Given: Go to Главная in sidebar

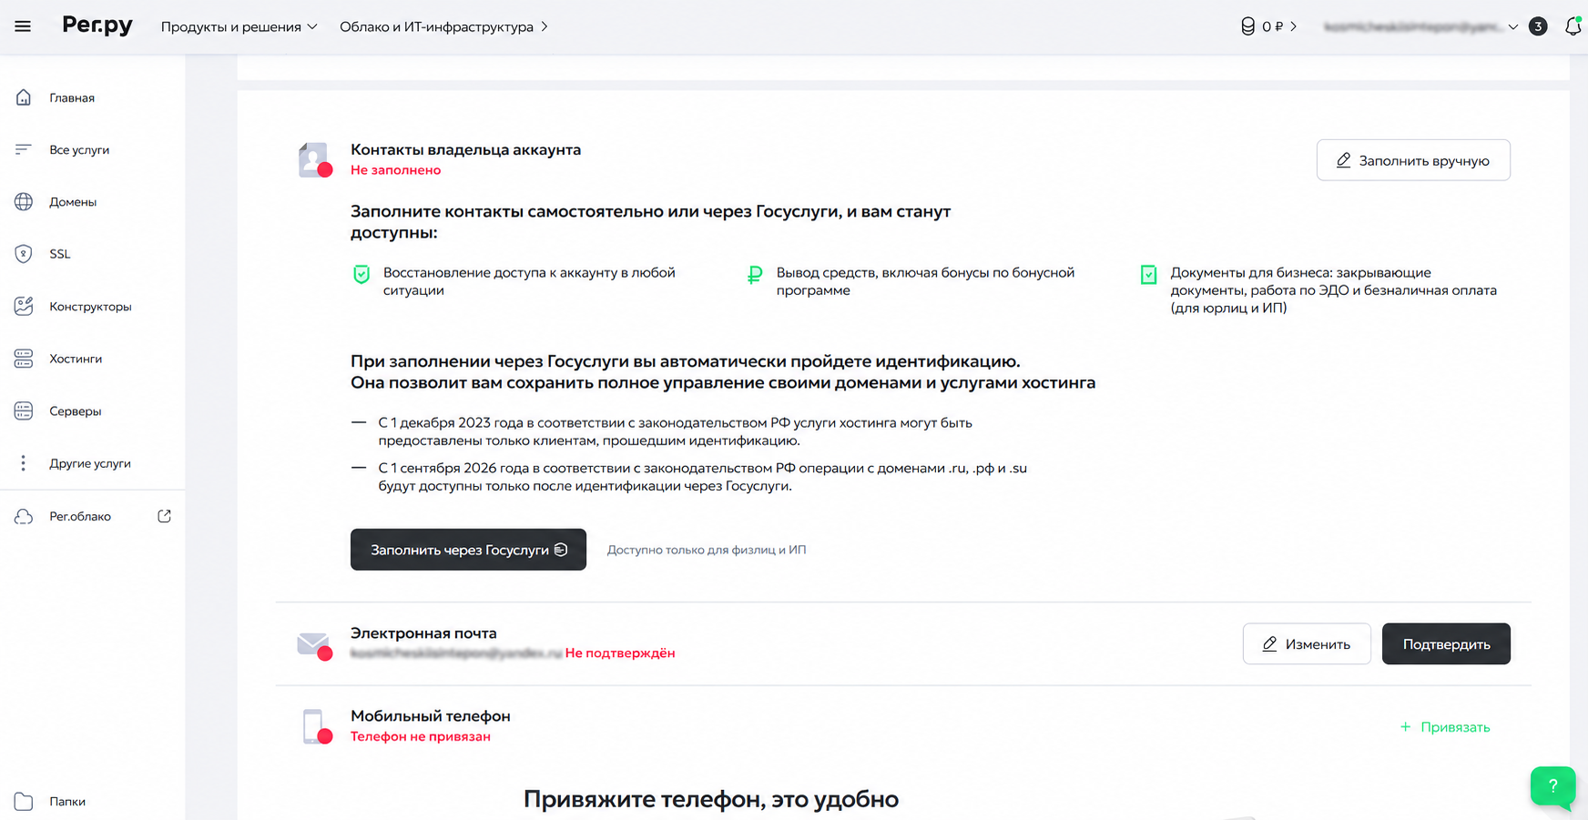Looking at the screenshot, I should tap(72, 97).
